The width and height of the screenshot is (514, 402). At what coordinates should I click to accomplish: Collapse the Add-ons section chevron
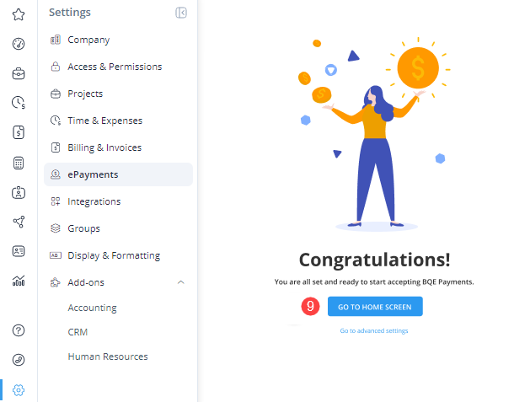[181, 282]
